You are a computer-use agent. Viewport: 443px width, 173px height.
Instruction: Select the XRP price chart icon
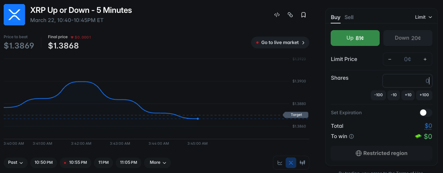pyautogui.click(x=291, y=162)
